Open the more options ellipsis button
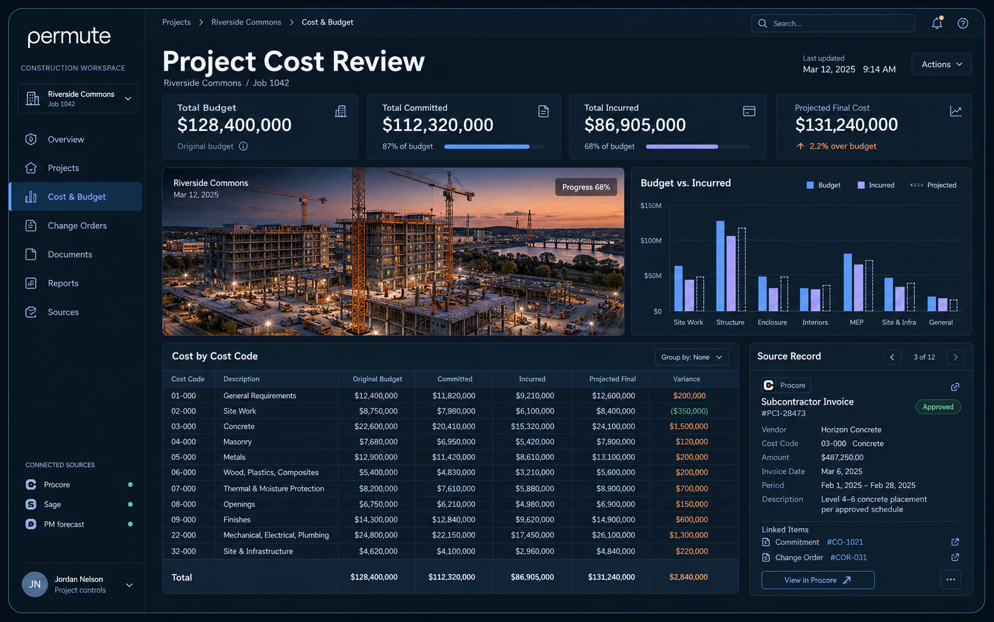The width and height of the screenshot is (994, 622). pos(950,580)
